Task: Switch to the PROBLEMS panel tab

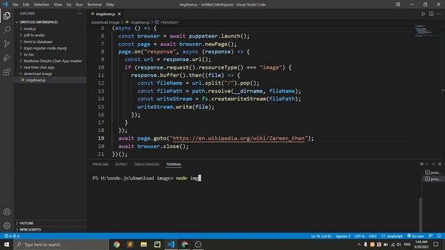Action: [x=100, y=164]
